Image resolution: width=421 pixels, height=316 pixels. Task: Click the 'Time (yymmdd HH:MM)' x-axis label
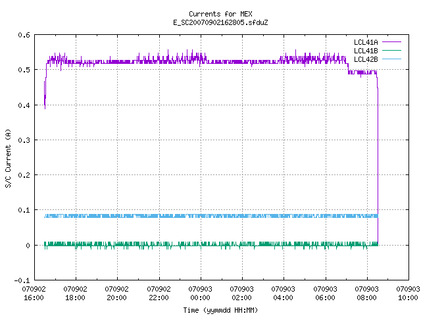pos(220,310)
